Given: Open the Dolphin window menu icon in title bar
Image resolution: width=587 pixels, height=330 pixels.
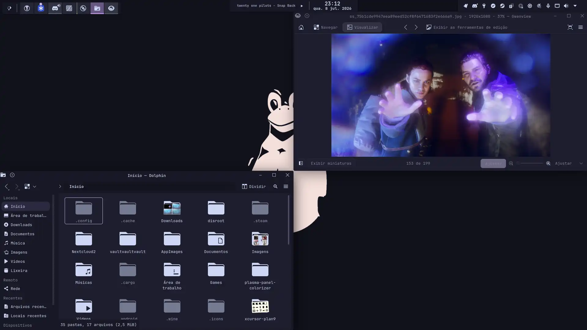Looking at the screenshot, I should click(3, 175).
